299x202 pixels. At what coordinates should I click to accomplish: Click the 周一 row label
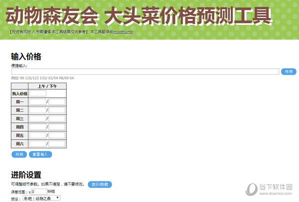(x=19, y=102)
